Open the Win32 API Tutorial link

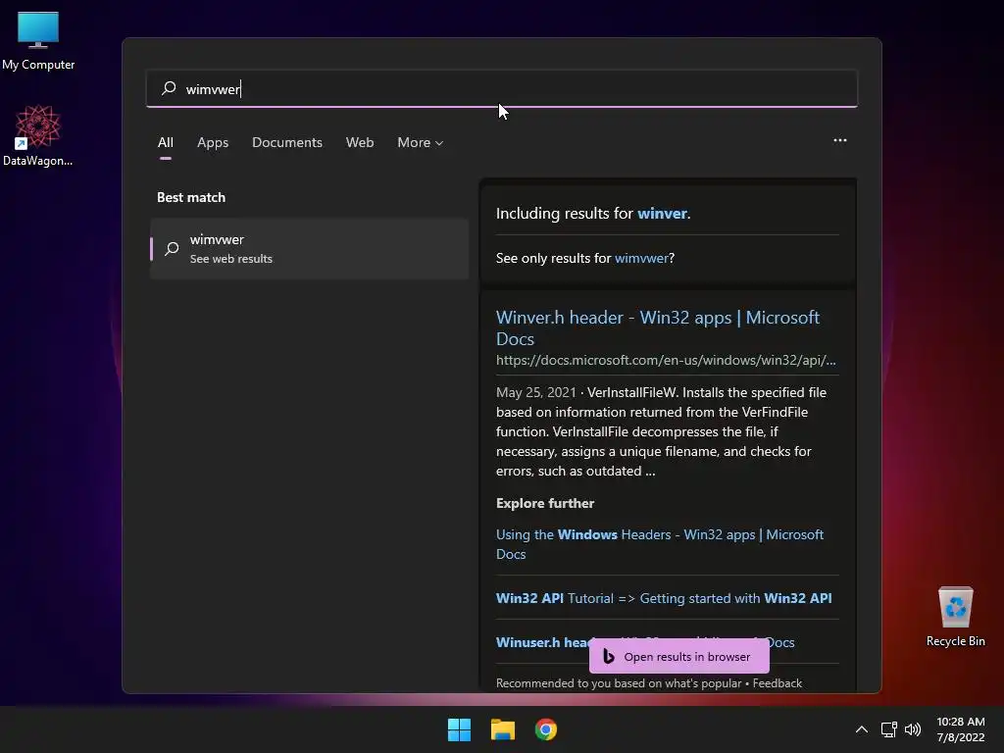pyautogui.click(x=664, y=598)
